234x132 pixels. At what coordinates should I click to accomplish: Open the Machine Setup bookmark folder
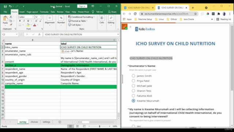(x=143, y=19)
